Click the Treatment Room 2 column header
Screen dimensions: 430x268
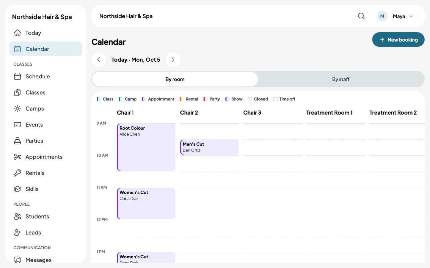point(393,113)
